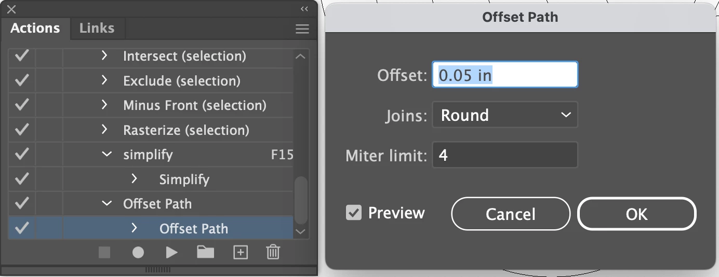Click the Begin Recording circle icon
This screenshot has width=719, height=277.
click(x=138, y=253)
